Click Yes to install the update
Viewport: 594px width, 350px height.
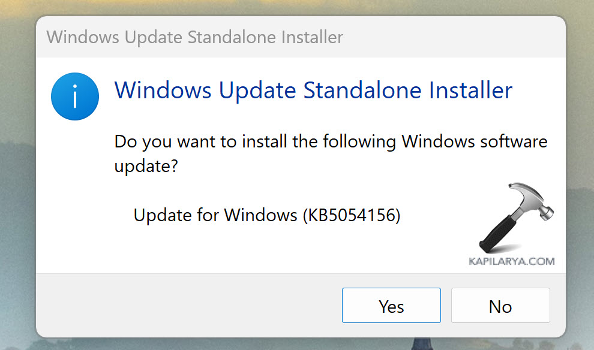tap(391, 306)
